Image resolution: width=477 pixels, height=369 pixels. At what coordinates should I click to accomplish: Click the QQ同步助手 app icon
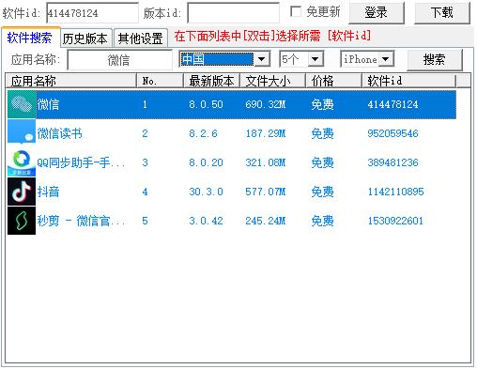pos(22,162)
